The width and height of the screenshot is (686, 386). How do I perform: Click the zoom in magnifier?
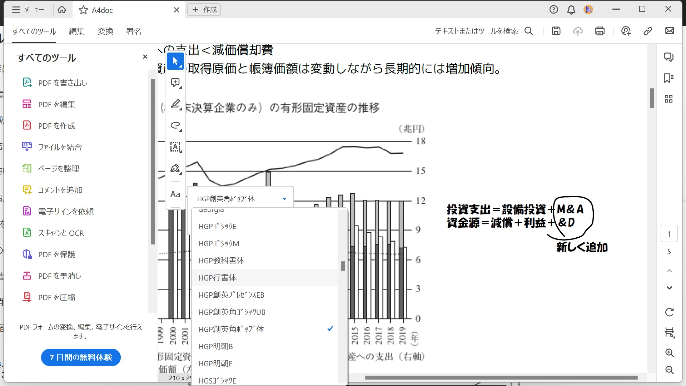tap(669, 353)
